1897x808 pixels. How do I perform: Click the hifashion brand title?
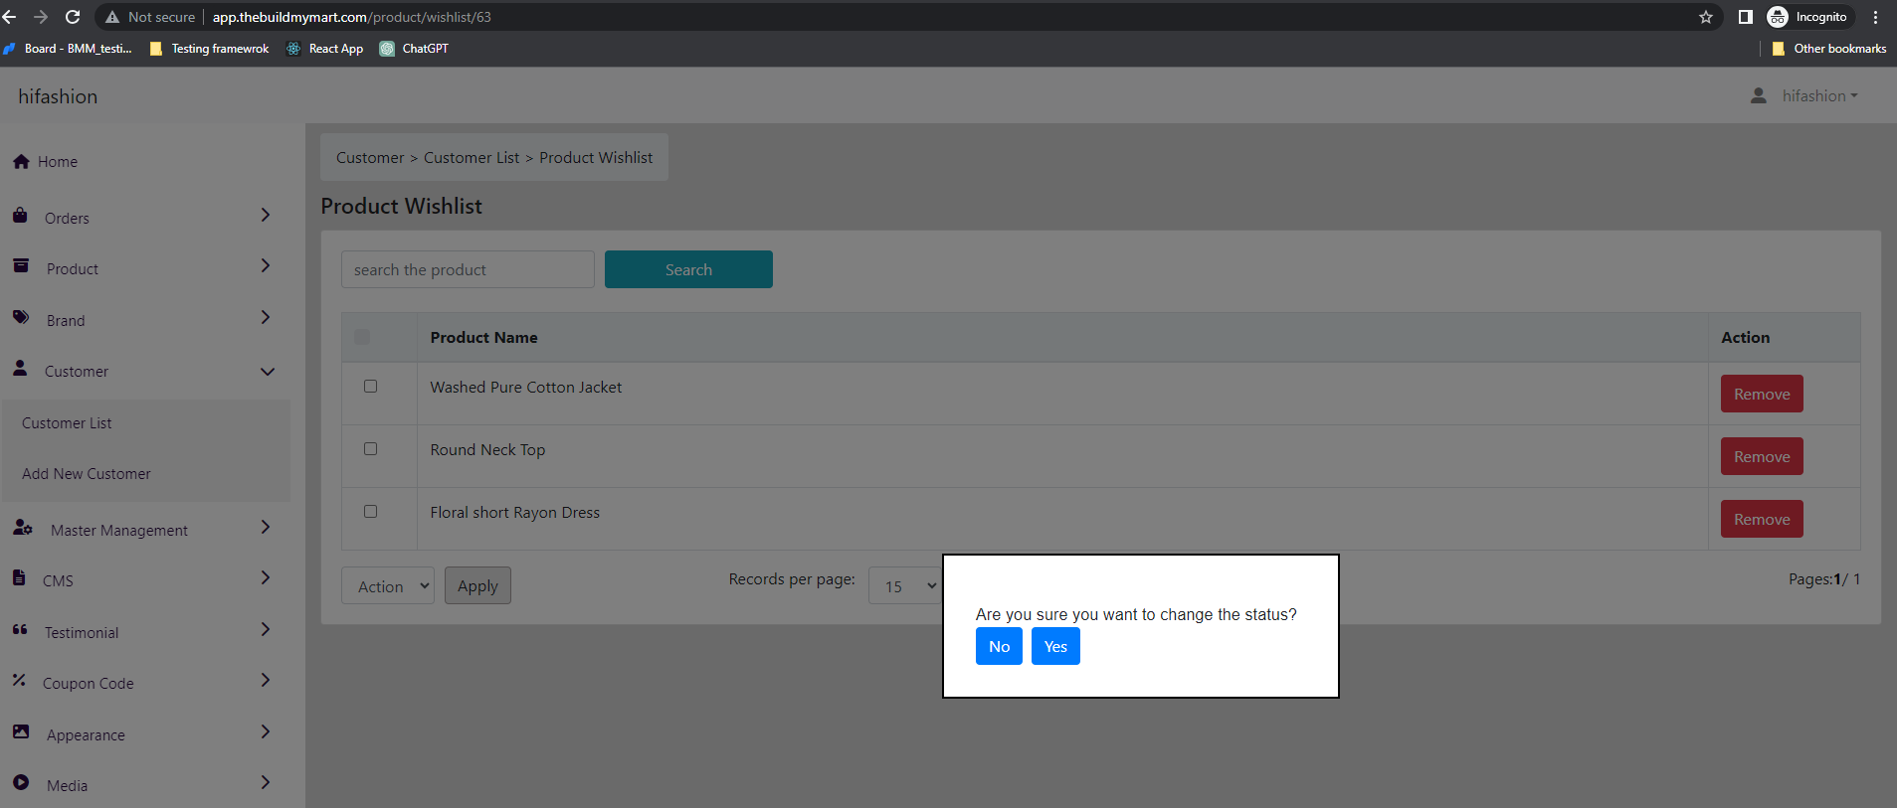coord(58,96)
